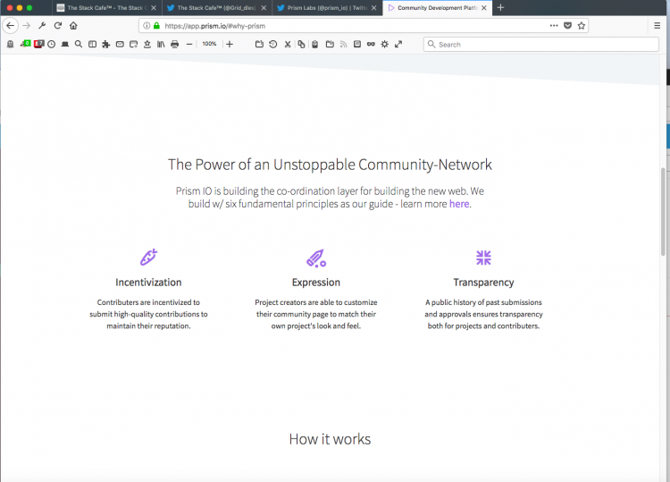Image resolution: width=670 pixels, height=482 pixels.
Task: Open the RSS feed subscribe icon
Action: [x=344, y=44]
